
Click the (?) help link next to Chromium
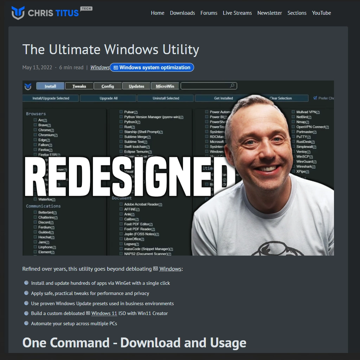(x=56, y=135)
